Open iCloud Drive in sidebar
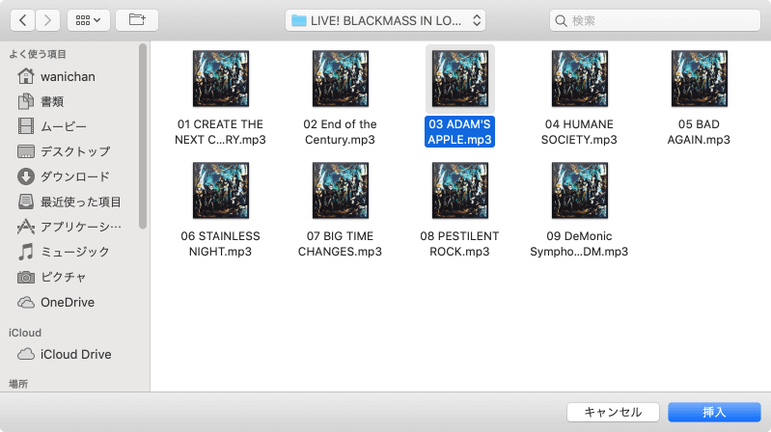Image resolution: width=771 pixels, height=432 pixels. [x=75, y=354]
